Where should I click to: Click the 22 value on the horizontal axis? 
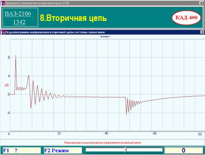59,133
